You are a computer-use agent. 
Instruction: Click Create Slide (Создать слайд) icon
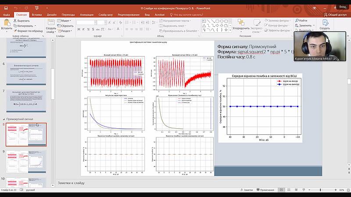tap(50, 24)
